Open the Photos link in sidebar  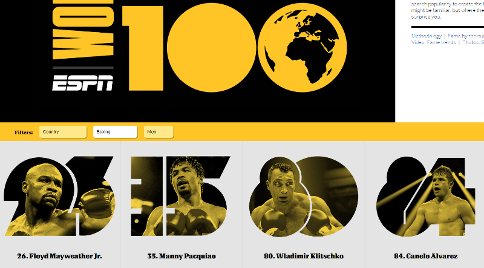(473, 42)
